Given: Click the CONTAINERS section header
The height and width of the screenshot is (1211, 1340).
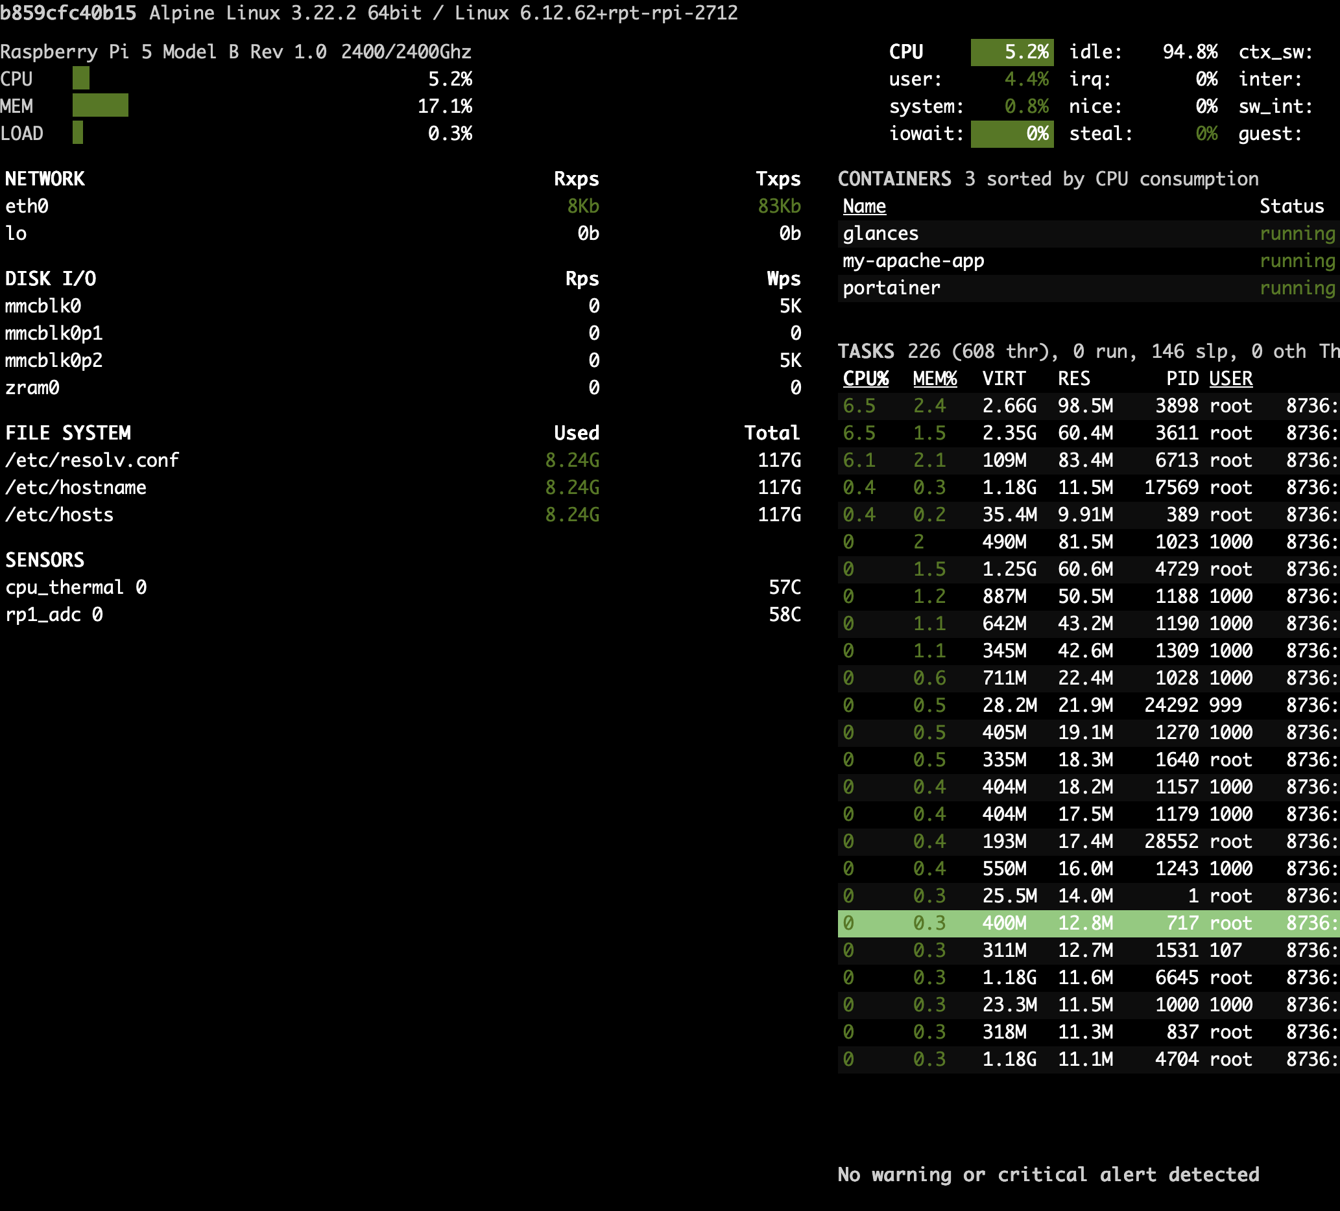Looking at the screenshot, I should point(895,178).
